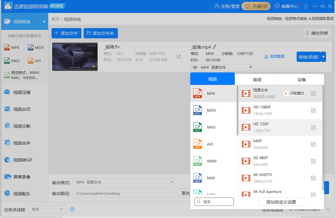Image resolution: width=336 pixels, height=218 pixels.
Task: Click the shuffle arrows icon between source and output
Action: coord(178,57)
